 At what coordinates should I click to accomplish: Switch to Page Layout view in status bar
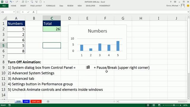click(154, 105)
